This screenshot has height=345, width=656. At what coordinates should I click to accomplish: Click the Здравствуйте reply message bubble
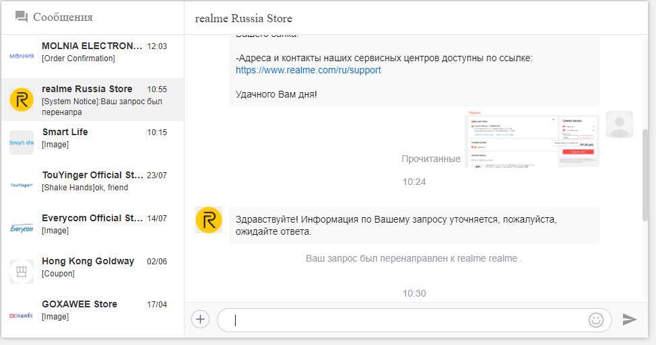tap(414, 225)
